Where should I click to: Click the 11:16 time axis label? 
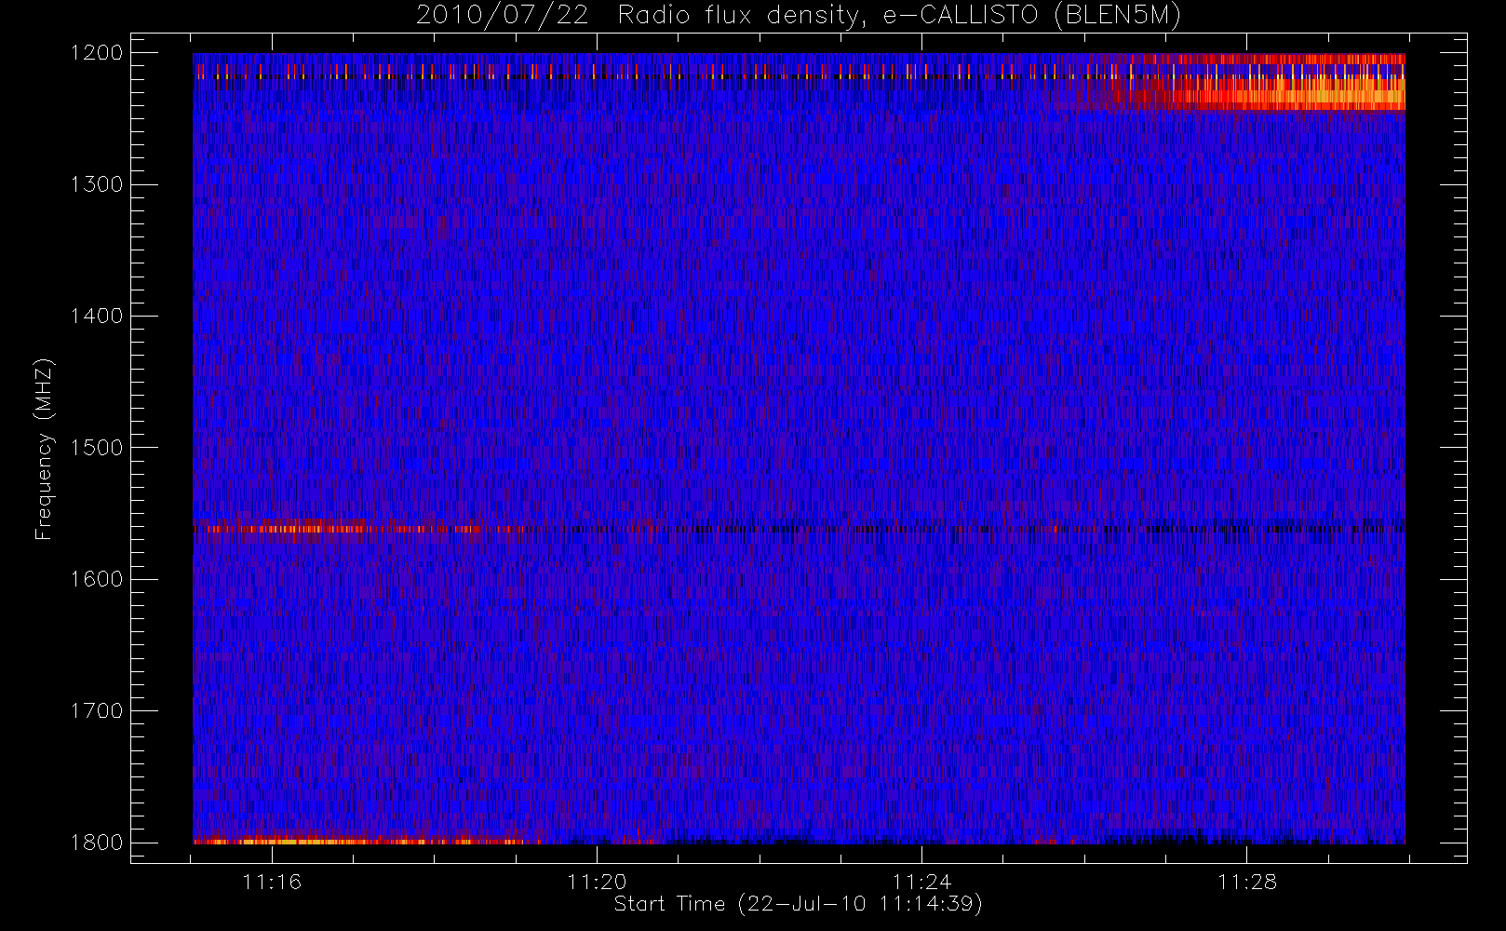click(x=272, y=882)
